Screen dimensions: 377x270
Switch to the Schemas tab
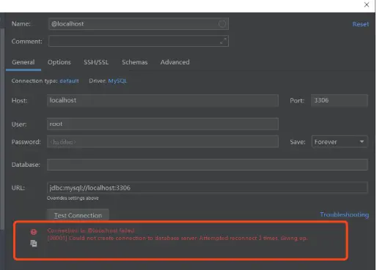135,62
